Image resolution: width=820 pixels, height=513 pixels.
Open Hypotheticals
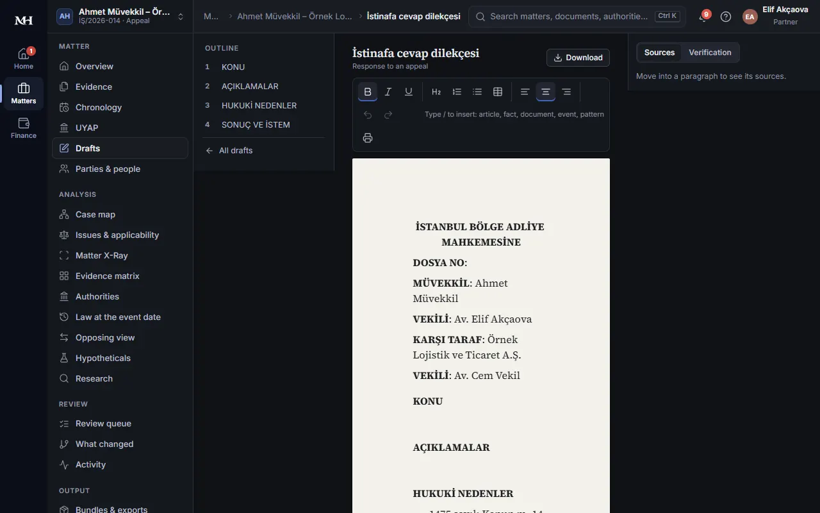click(120, 358)
